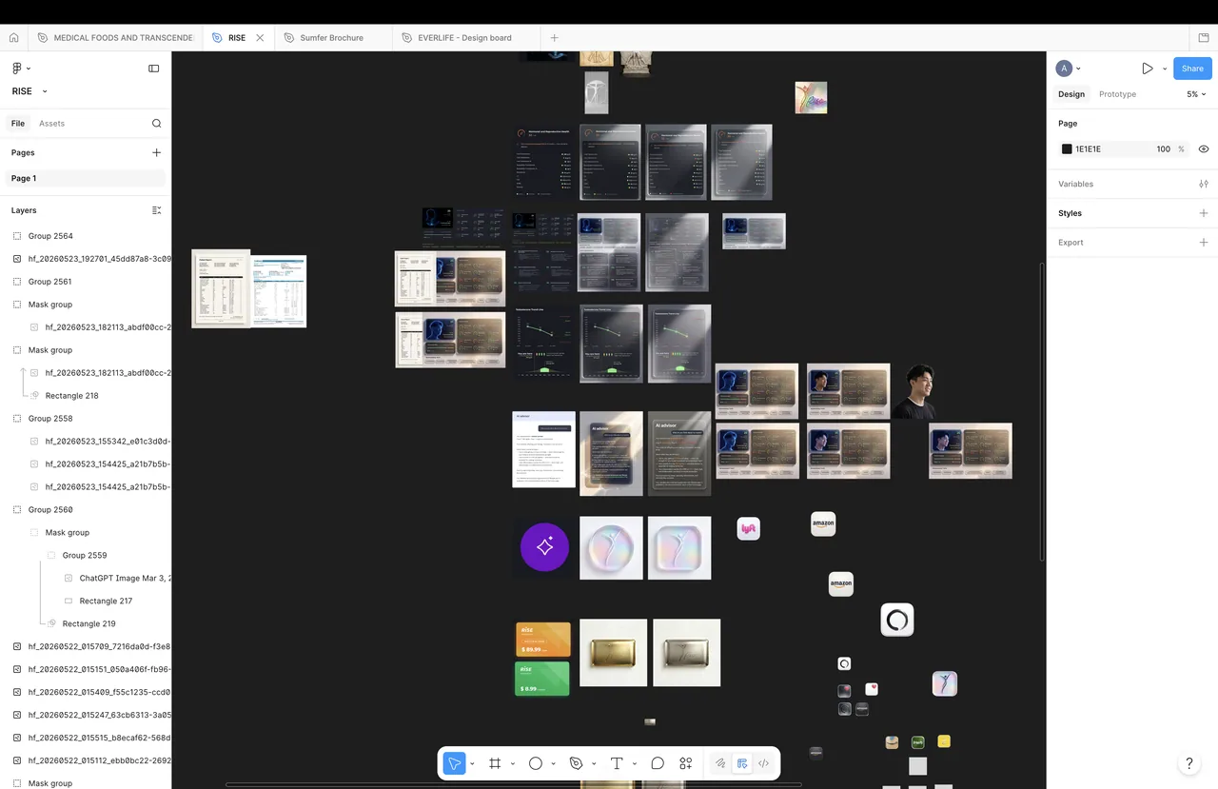Screen dimensions: 1218x789
Task: Search layers using the magnifier icon
Action: [x=157, y=124]
